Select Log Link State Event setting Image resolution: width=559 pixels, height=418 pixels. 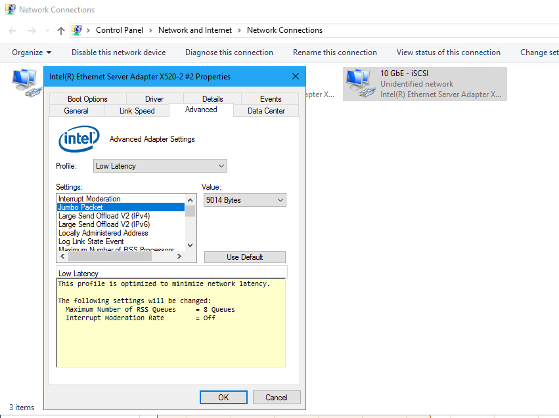(x=121, y=241)
